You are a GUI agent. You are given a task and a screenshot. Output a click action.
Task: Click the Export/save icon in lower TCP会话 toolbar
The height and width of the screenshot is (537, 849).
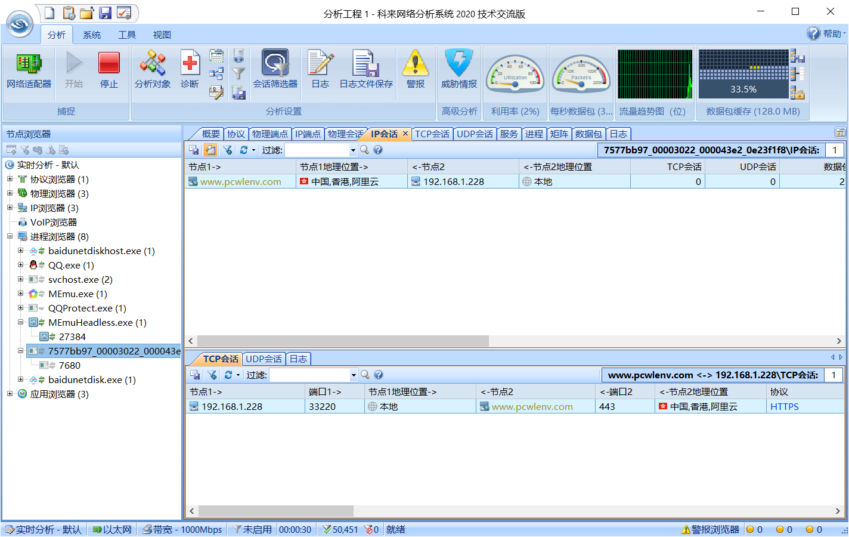195,375
